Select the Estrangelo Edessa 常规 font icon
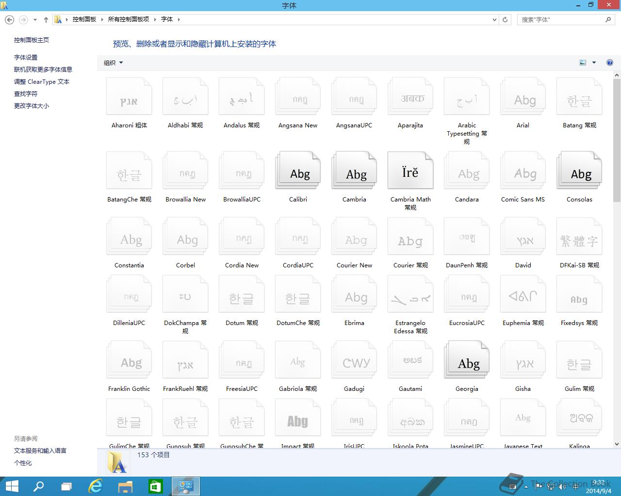This screenshot has width=621, height=496. click(410, 294)
